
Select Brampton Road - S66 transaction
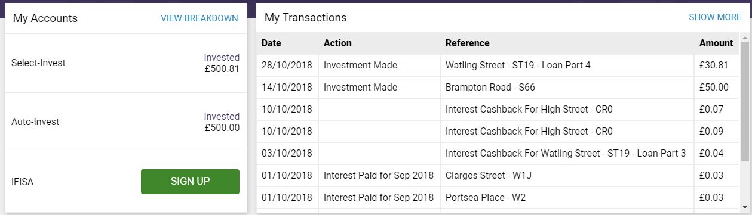click(x=498, y=88)
